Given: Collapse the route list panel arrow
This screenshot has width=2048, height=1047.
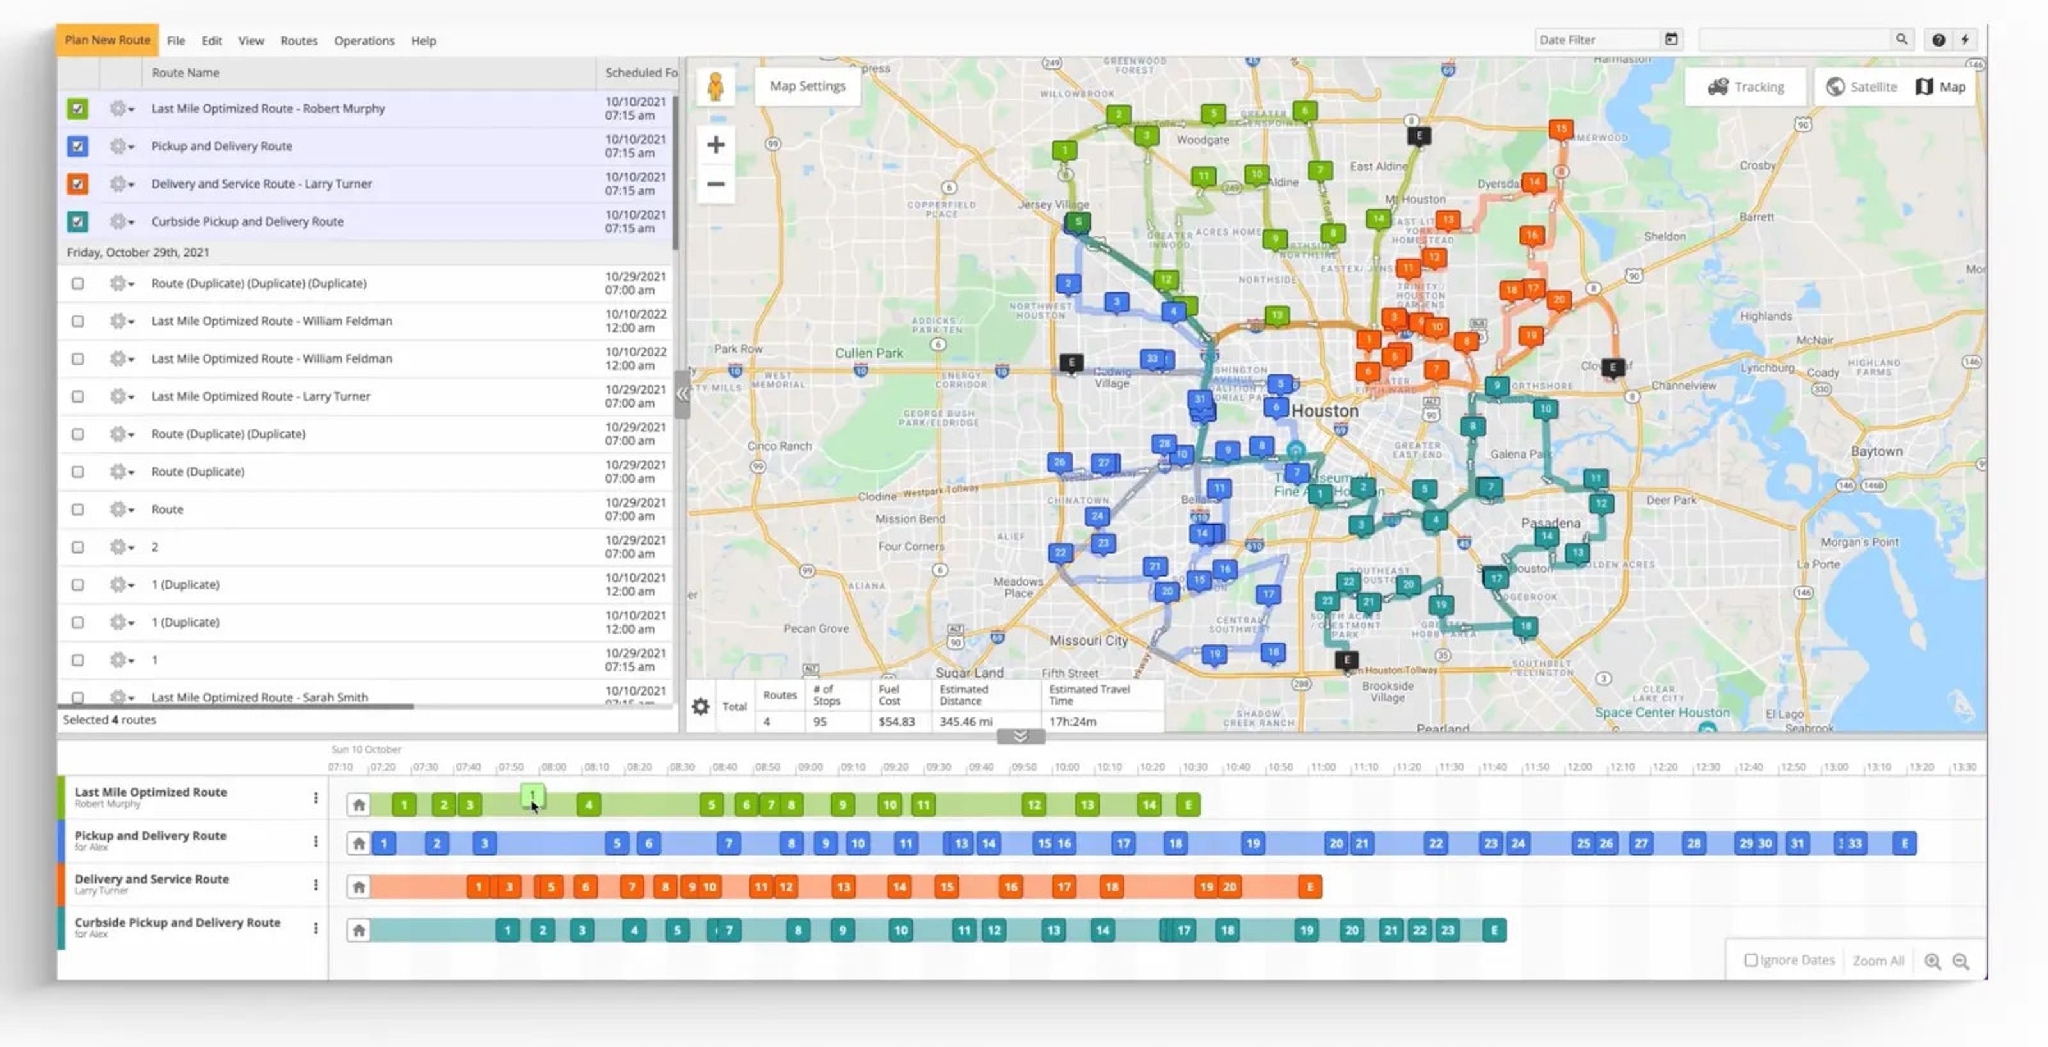Looking at the screenshot, I should click(x=682, y=394).
